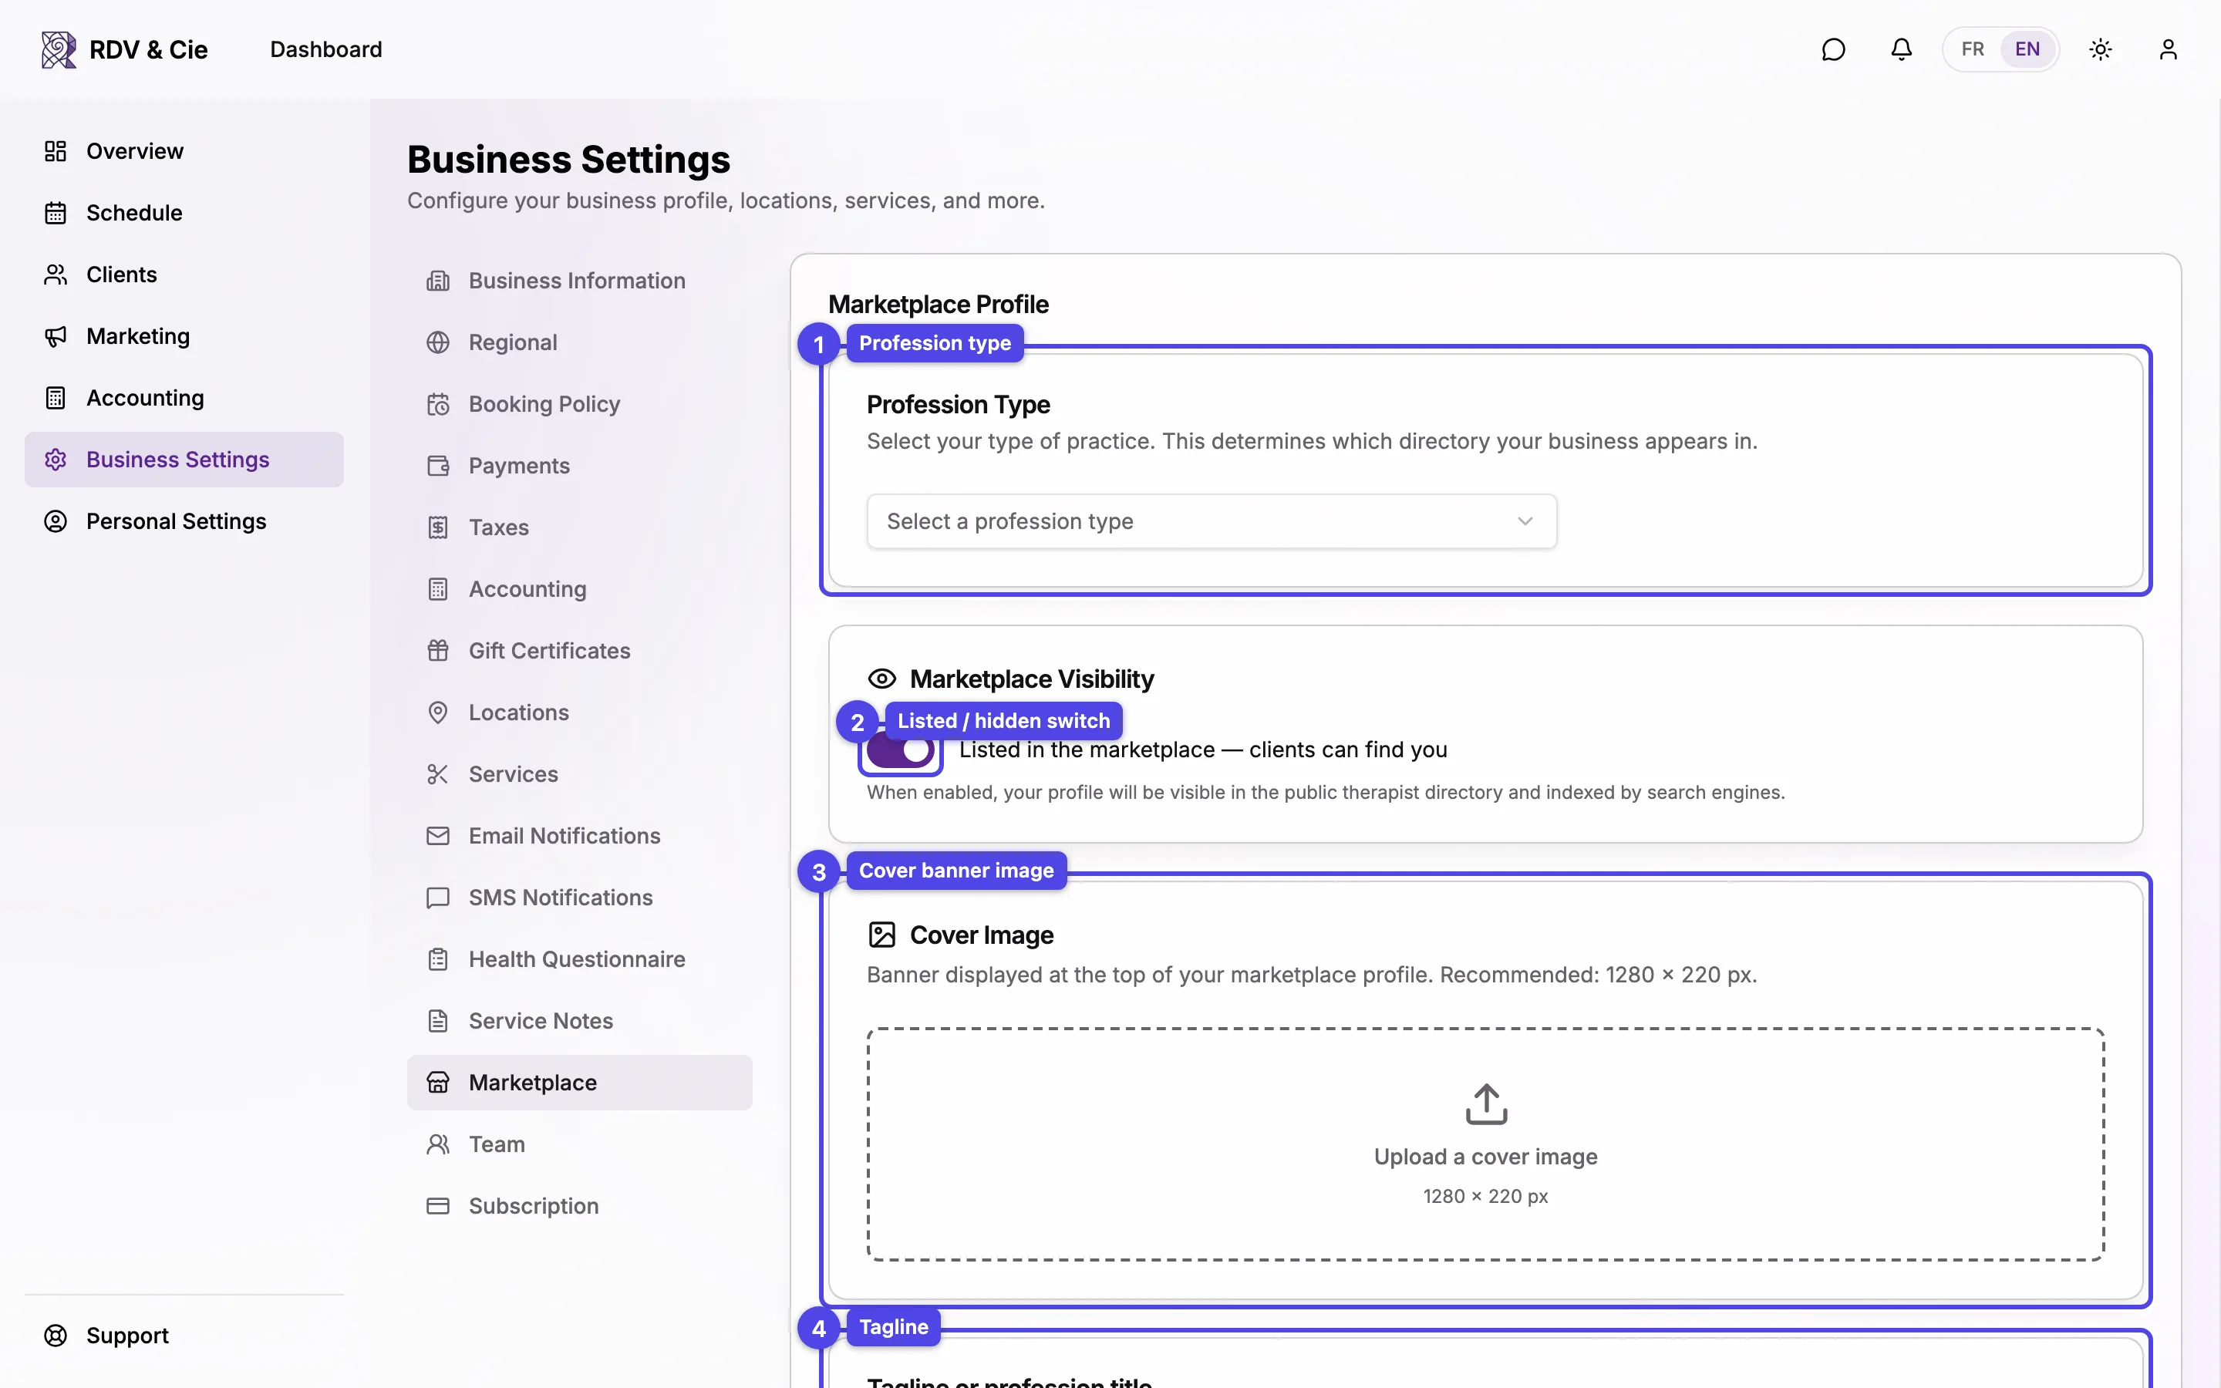Select the Marketplace settings tab
The height and width of the screenshot is (1388, 2221).
579,1083
